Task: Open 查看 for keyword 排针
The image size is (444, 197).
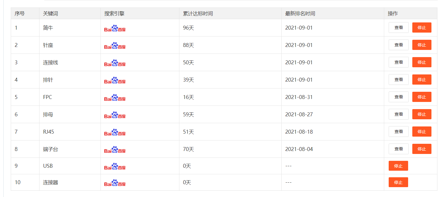Action: 398,80
